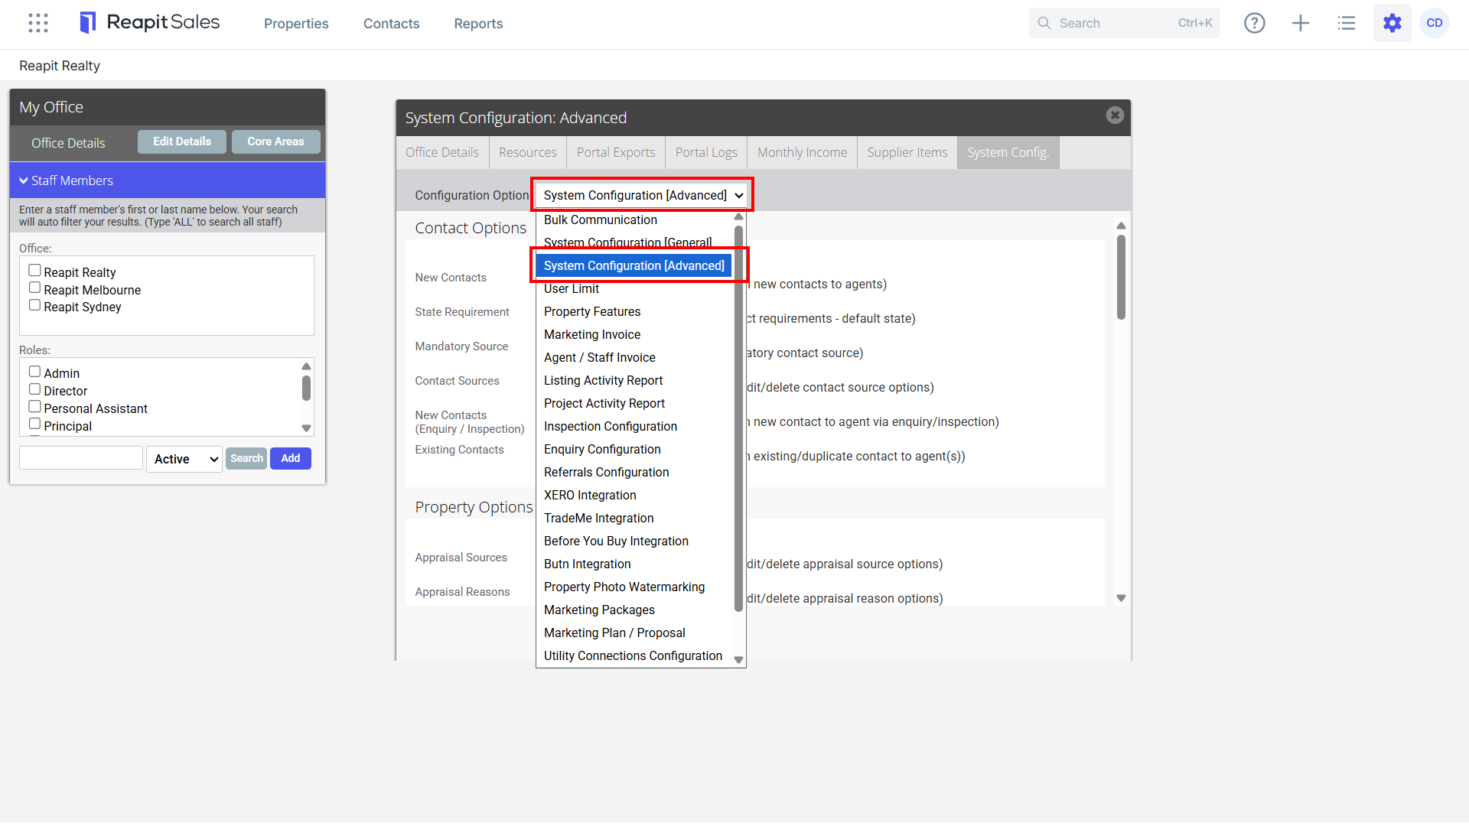The width and height of the screenshot is (1469, 826).
Task: Select System Configuration [Advanced] option
Action: [634, 265]
